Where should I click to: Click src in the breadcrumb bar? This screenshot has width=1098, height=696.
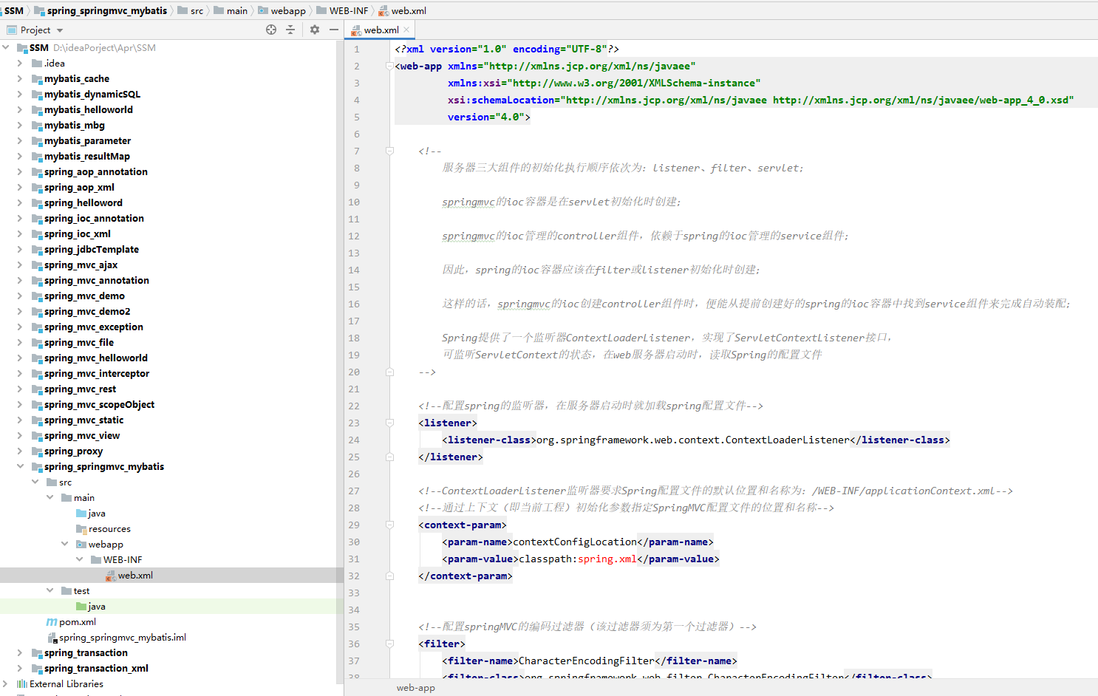(197, 10)
